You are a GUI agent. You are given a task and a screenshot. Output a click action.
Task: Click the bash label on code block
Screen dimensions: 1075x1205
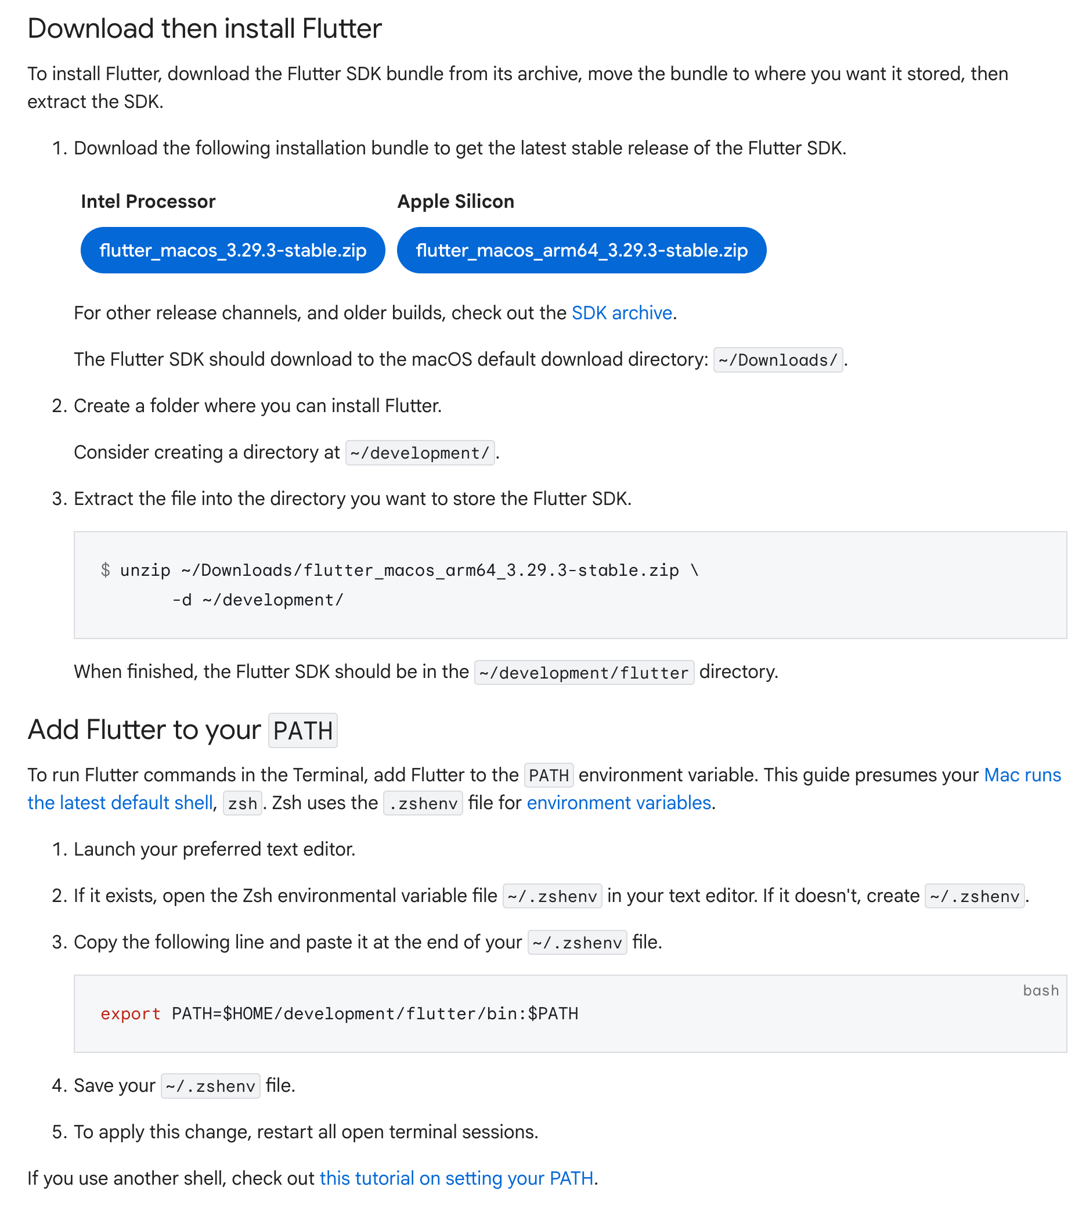point(1041,991)
